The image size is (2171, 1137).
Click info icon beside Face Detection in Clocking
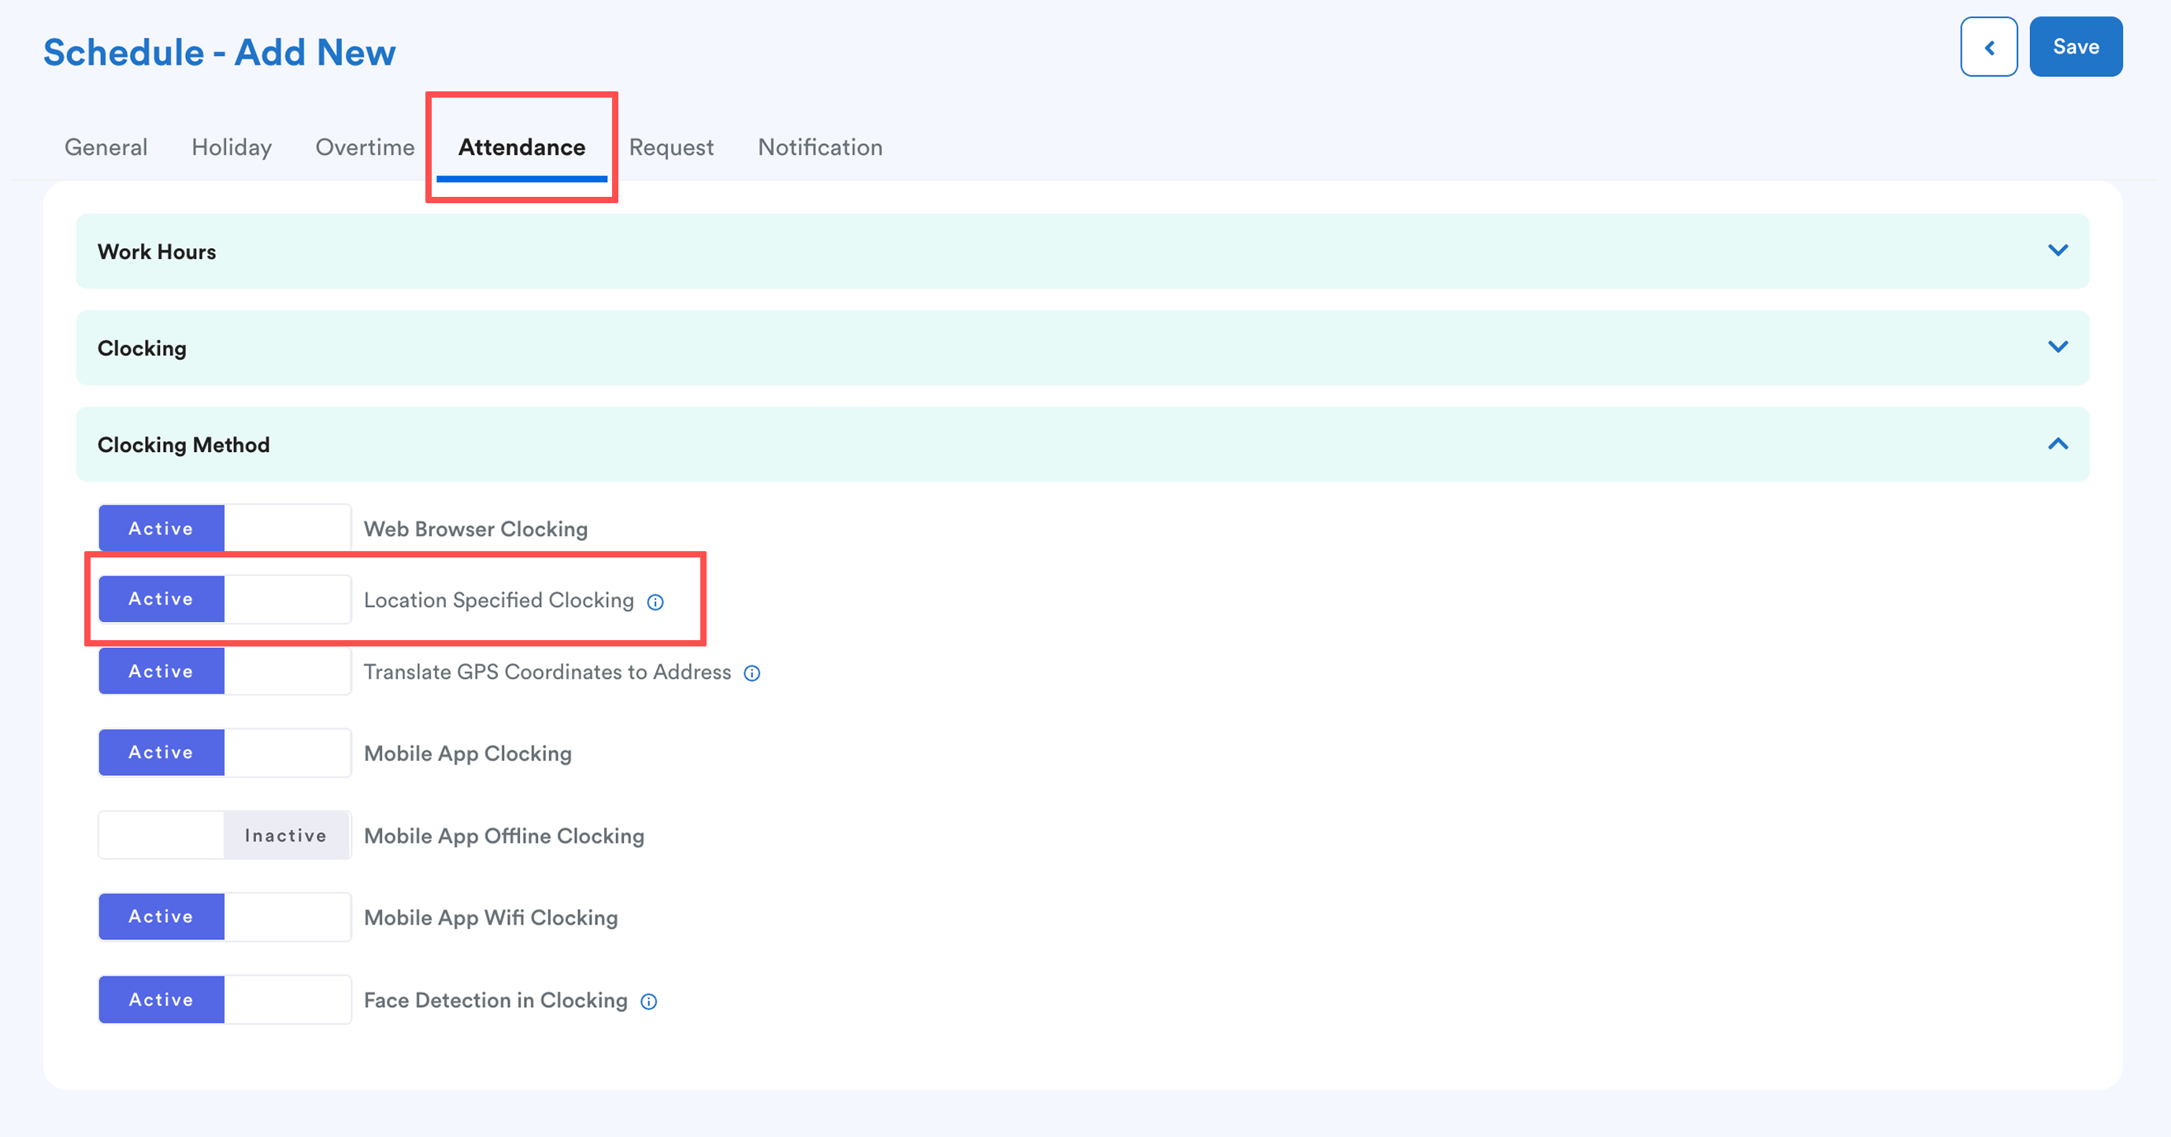(648, 1002)
